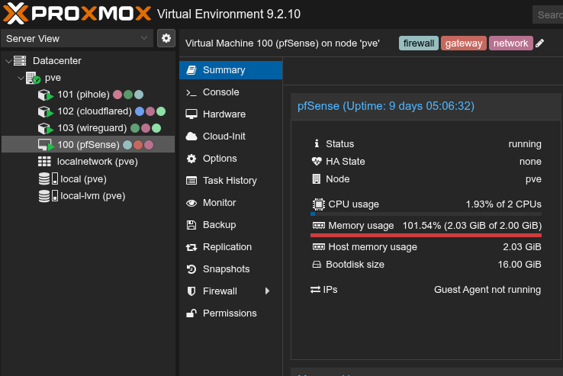Click 'Virtual Environment 9.2.10' version text
This screenshot has width=563, height=376.
coord(229,14)
